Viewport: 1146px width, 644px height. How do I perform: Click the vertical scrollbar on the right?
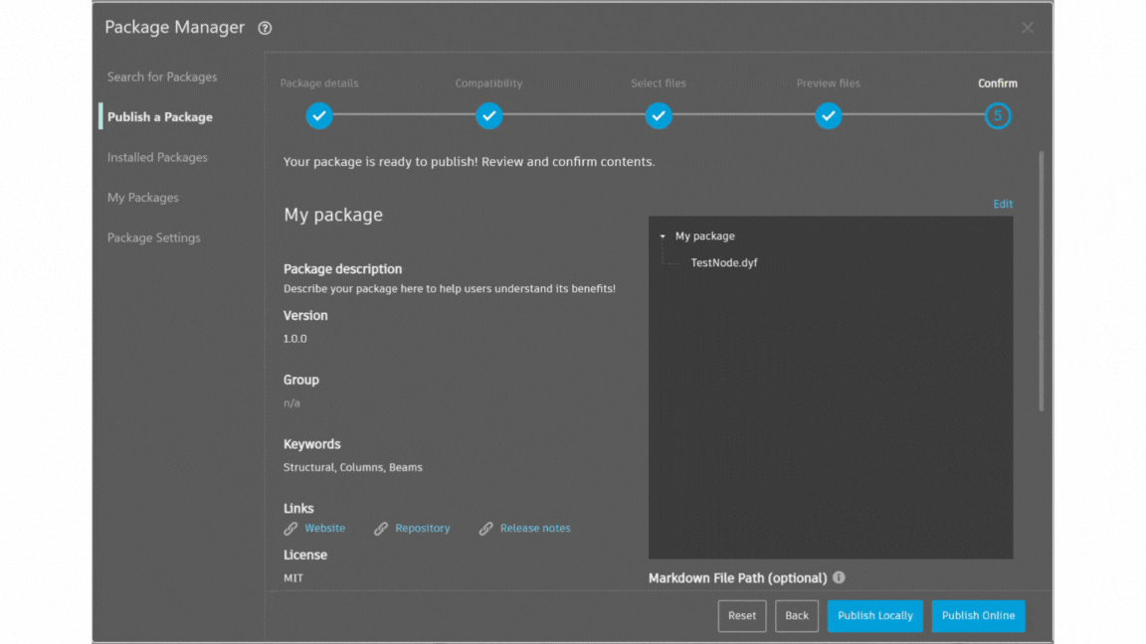click(1042, 280)
